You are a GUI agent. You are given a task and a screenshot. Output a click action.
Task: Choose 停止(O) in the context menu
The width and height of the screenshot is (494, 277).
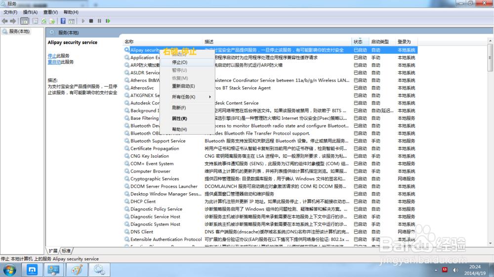pyautogui.click(x=187, y=62)
